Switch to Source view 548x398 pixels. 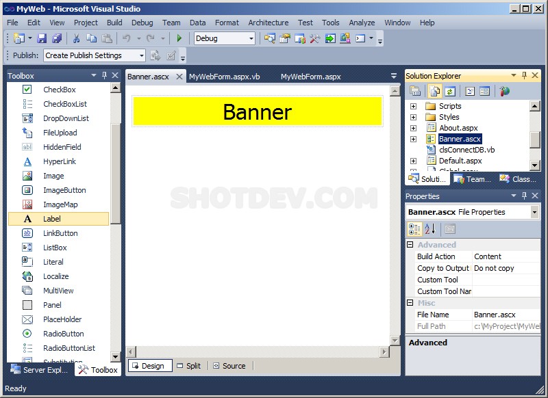229,366
